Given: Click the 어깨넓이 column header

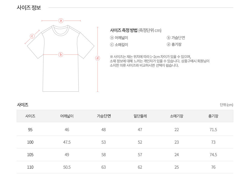Looking at the screenshot, I should (x=67, y=116).
